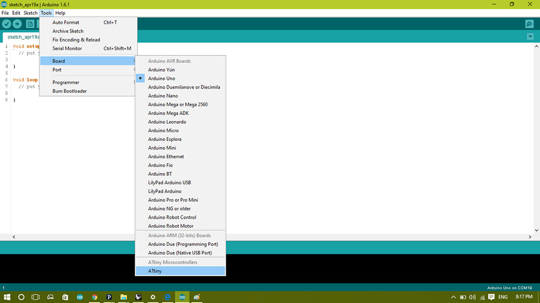Choose LilyPad Arduino USB board
The width and height of the screenshot is (540, 303).
[x=181, y=182]
